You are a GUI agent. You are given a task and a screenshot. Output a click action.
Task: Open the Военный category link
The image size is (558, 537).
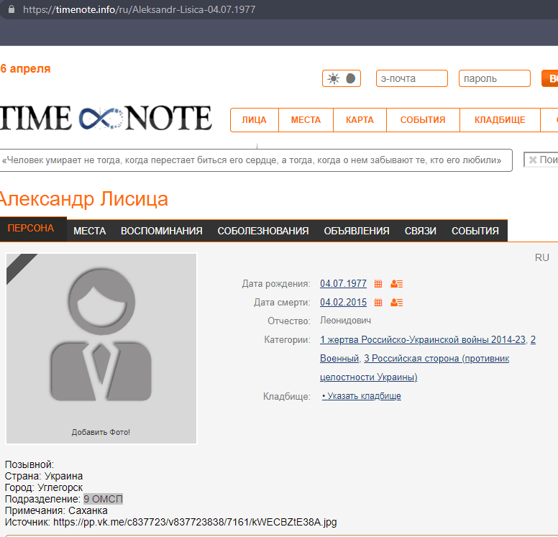click(x=339, y=359)
